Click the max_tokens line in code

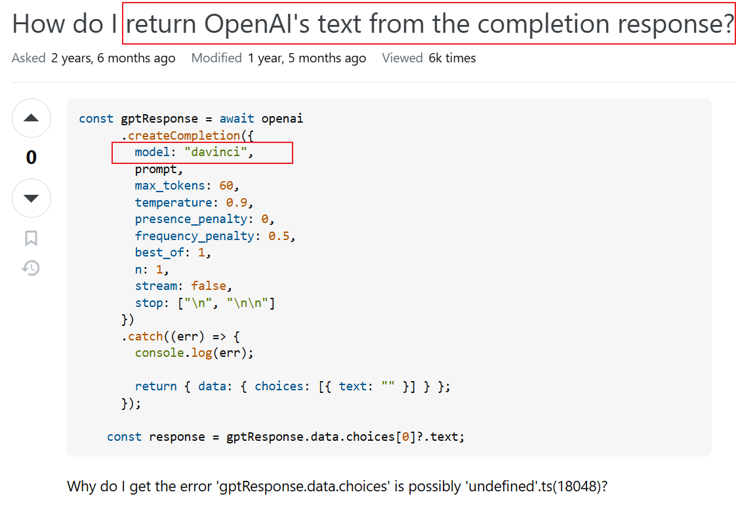[187, 186]
